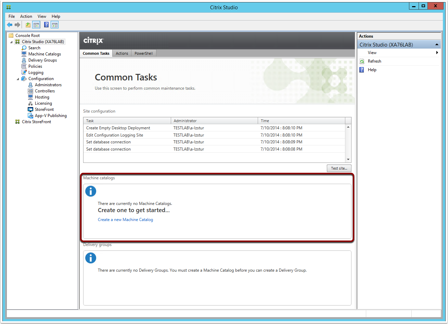448x324 pixels.
Task: Expand the View submenu arrow in Actions
Action: pos(437,53)
